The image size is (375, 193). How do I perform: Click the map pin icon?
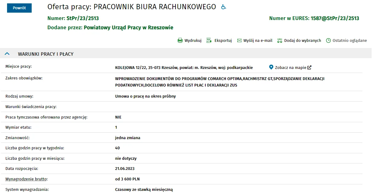point(271,67)
